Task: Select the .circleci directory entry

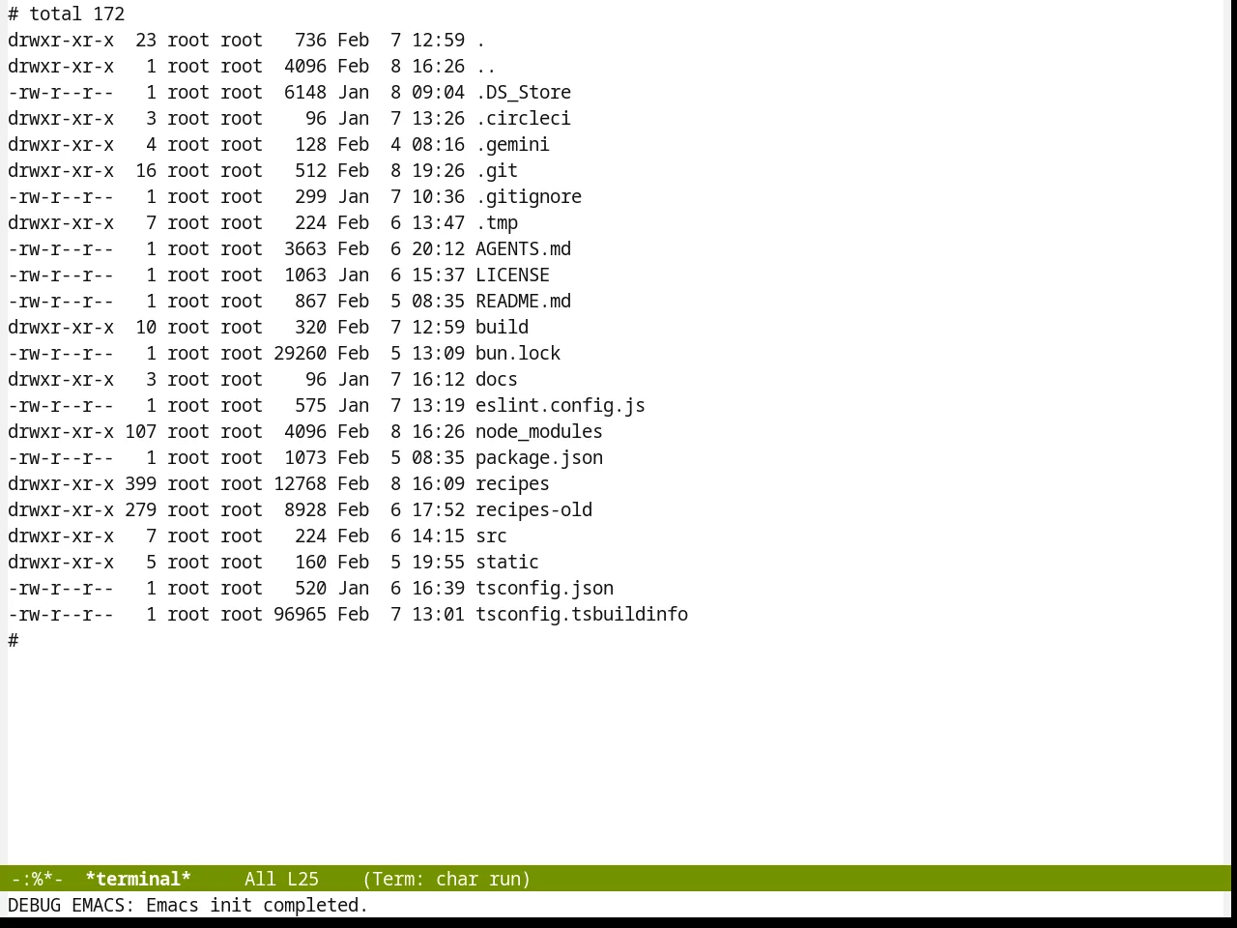Action: [523, 118]
